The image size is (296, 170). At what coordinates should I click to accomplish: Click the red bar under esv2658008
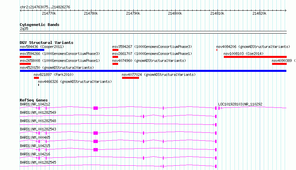coord(25,64)
